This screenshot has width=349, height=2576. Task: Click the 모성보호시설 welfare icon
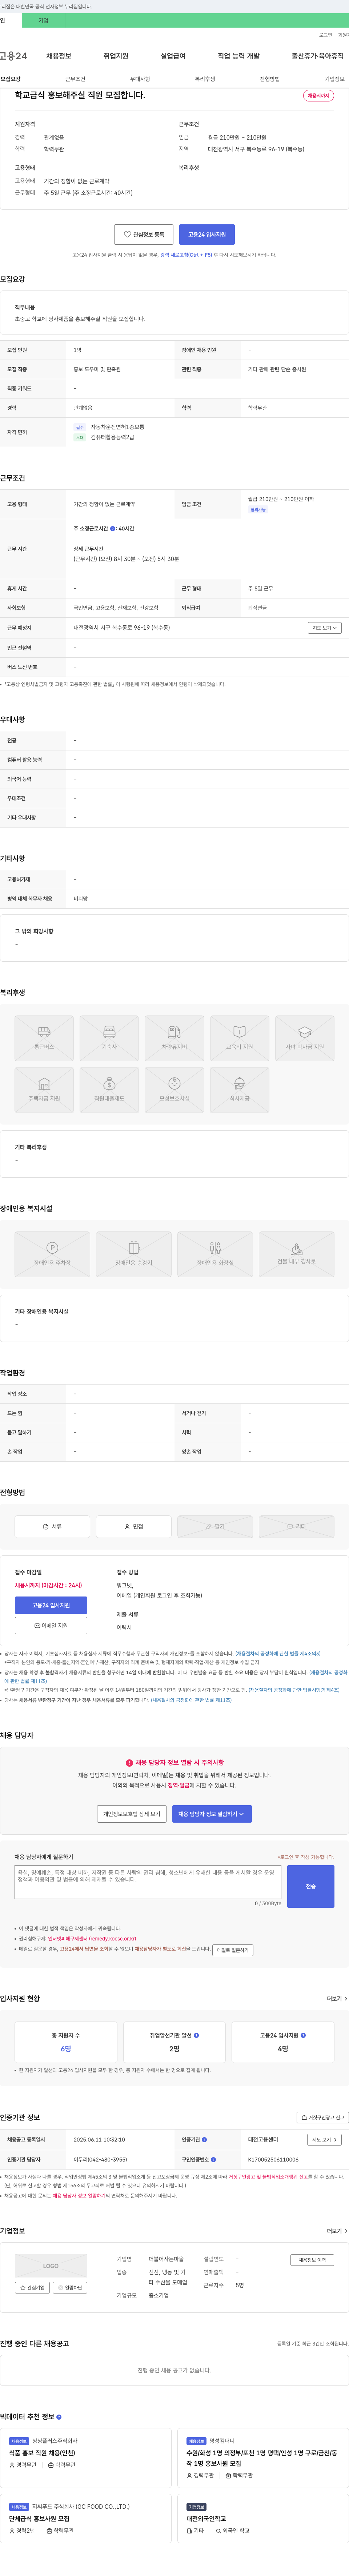[x=174, y=1090]
